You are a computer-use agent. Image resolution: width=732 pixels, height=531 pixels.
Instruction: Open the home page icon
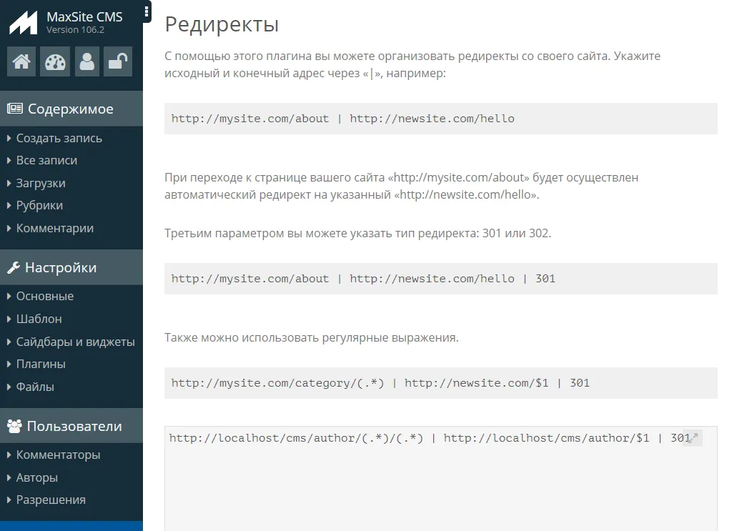tap(21, 61)
